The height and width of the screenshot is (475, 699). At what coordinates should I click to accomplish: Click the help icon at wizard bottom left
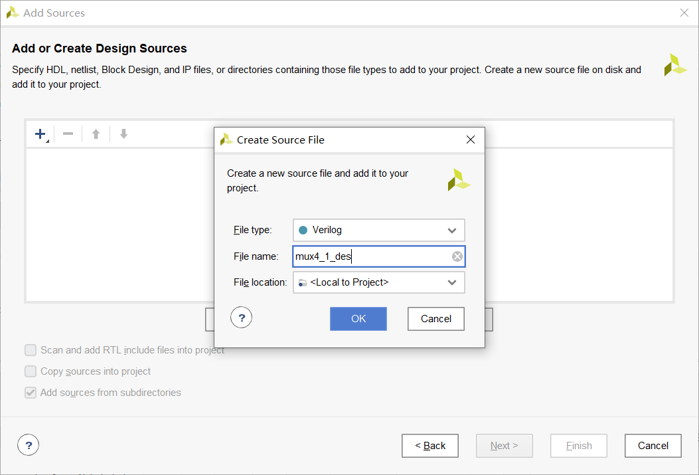tap(28, 445)
